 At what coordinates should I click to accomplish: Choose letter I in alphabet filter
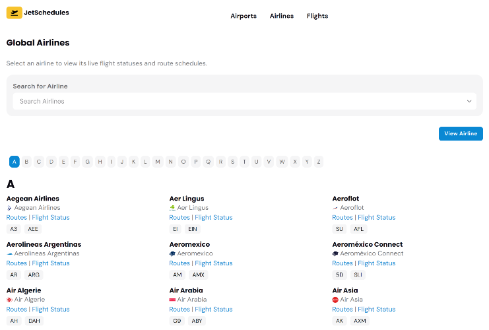(x=111, y=162)
